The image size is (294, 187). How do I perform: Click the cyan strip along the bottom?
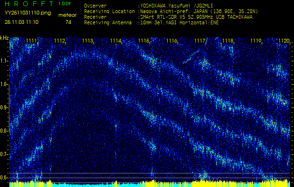93,185
